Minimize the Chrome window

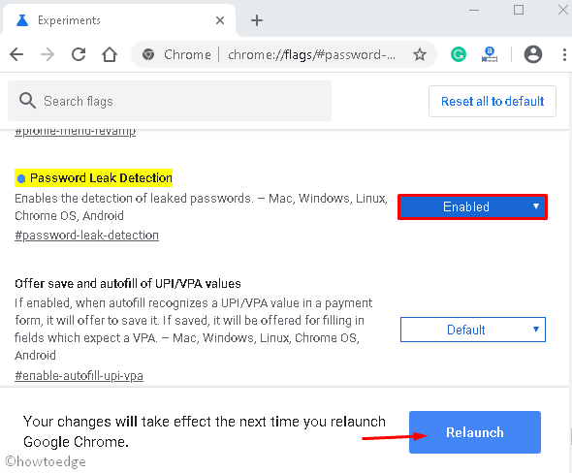point(474,11)
